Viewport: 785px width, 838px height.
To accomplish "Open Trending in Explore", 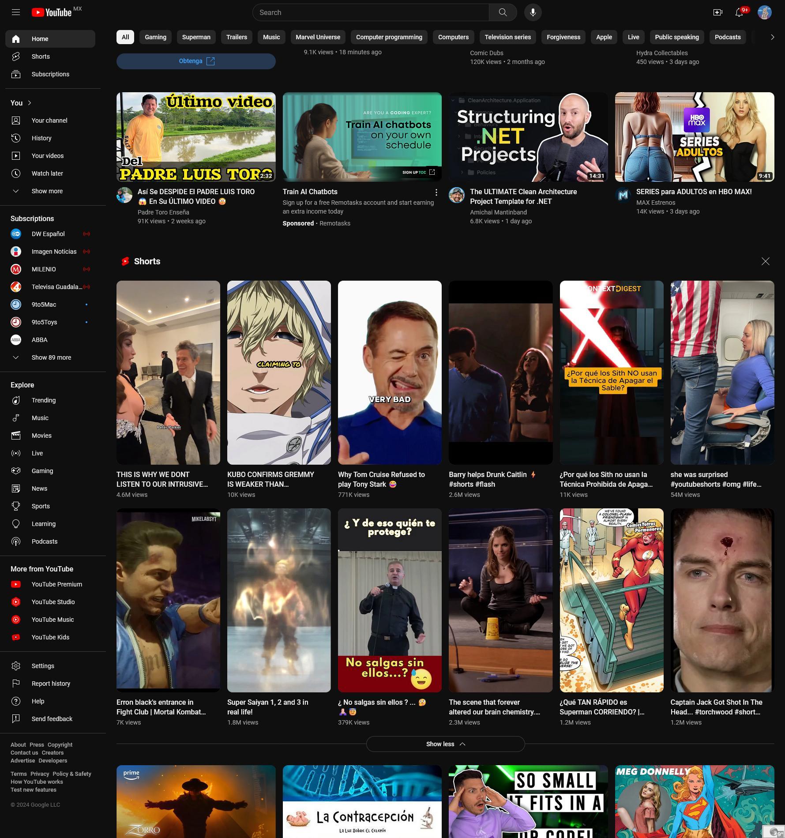I will (x=50, y=400).
